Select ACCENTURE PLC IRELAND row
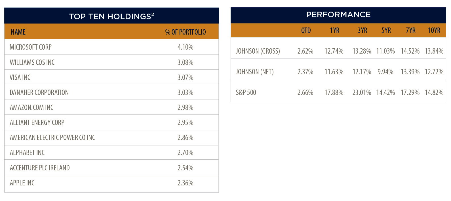Image resolution: width=451 pixels, height=201 pixels. tap(111, 168)
